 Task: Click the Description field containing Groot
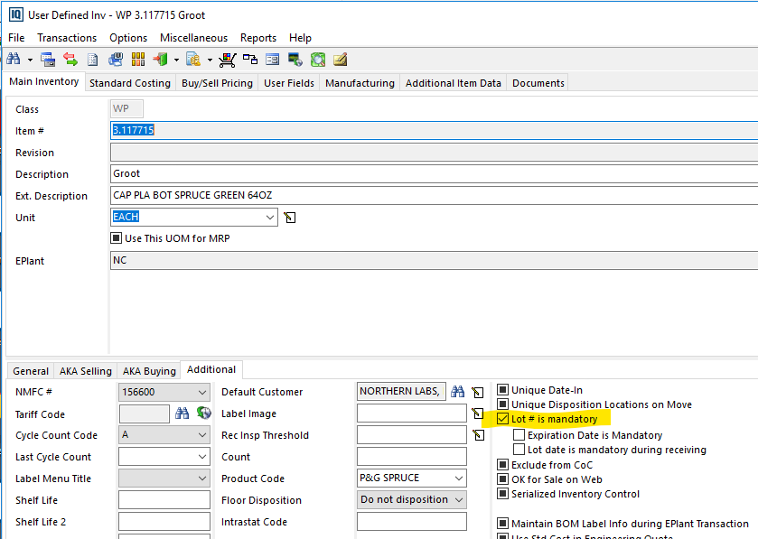click(x=434, y=174)
